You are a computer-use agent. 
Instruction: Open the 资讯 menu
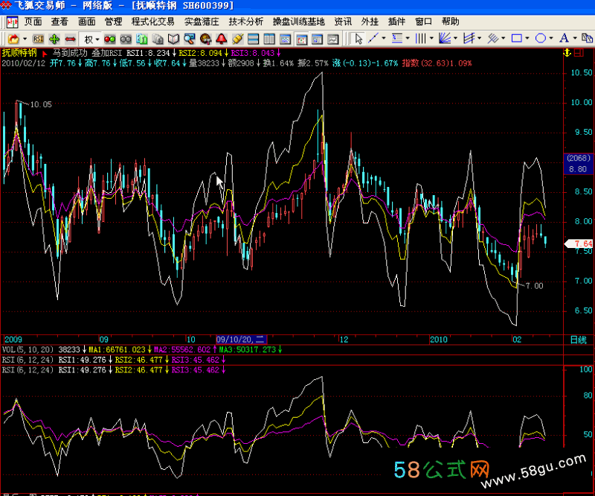(x=343, y=22)
